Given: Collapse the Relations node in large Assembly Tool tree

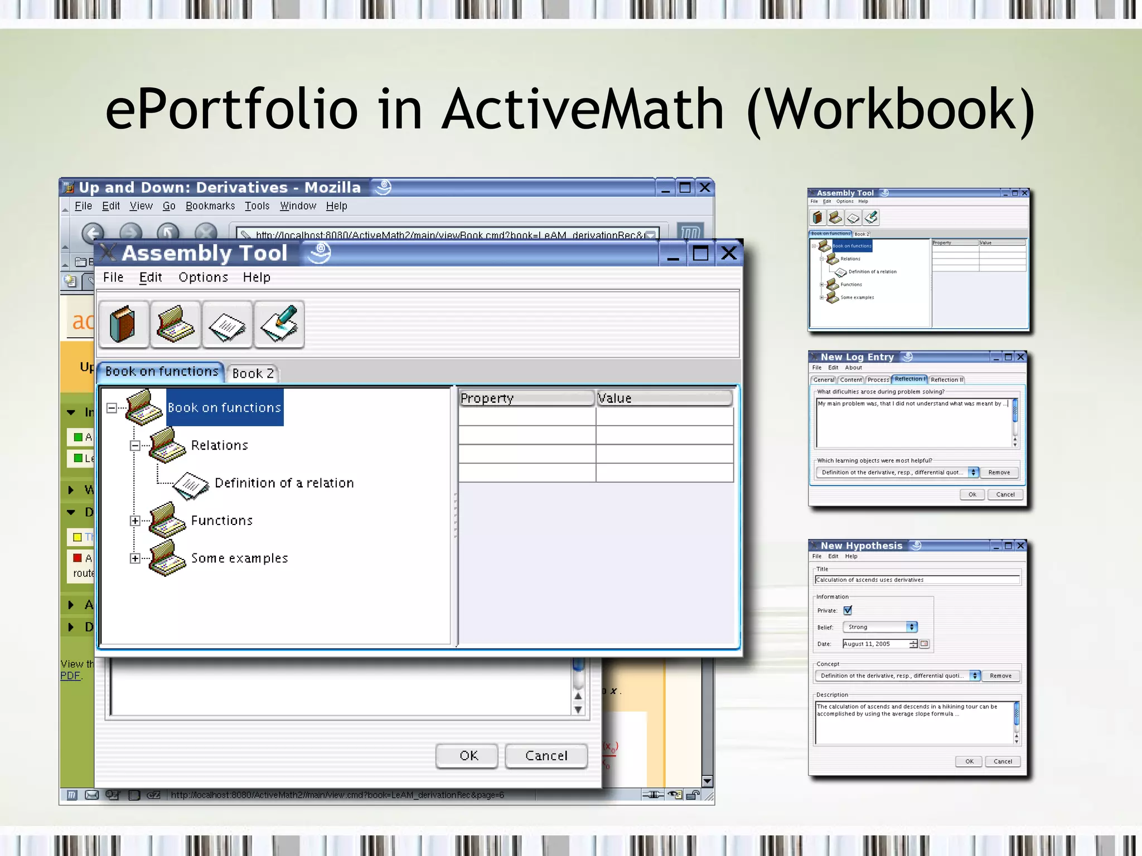Looking at the screenshot, I should pyautogui.click(x=135, y=445).
